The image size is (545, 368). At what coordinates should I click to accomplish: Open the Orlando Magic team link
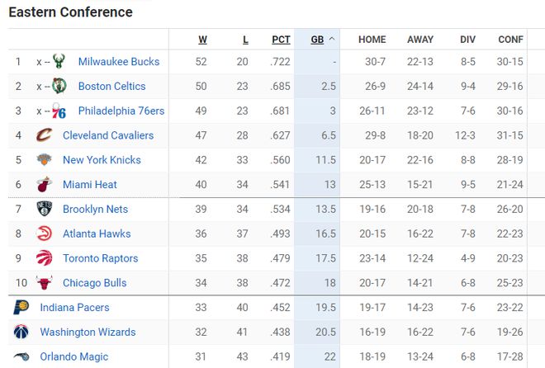click(x=74, y=356)
